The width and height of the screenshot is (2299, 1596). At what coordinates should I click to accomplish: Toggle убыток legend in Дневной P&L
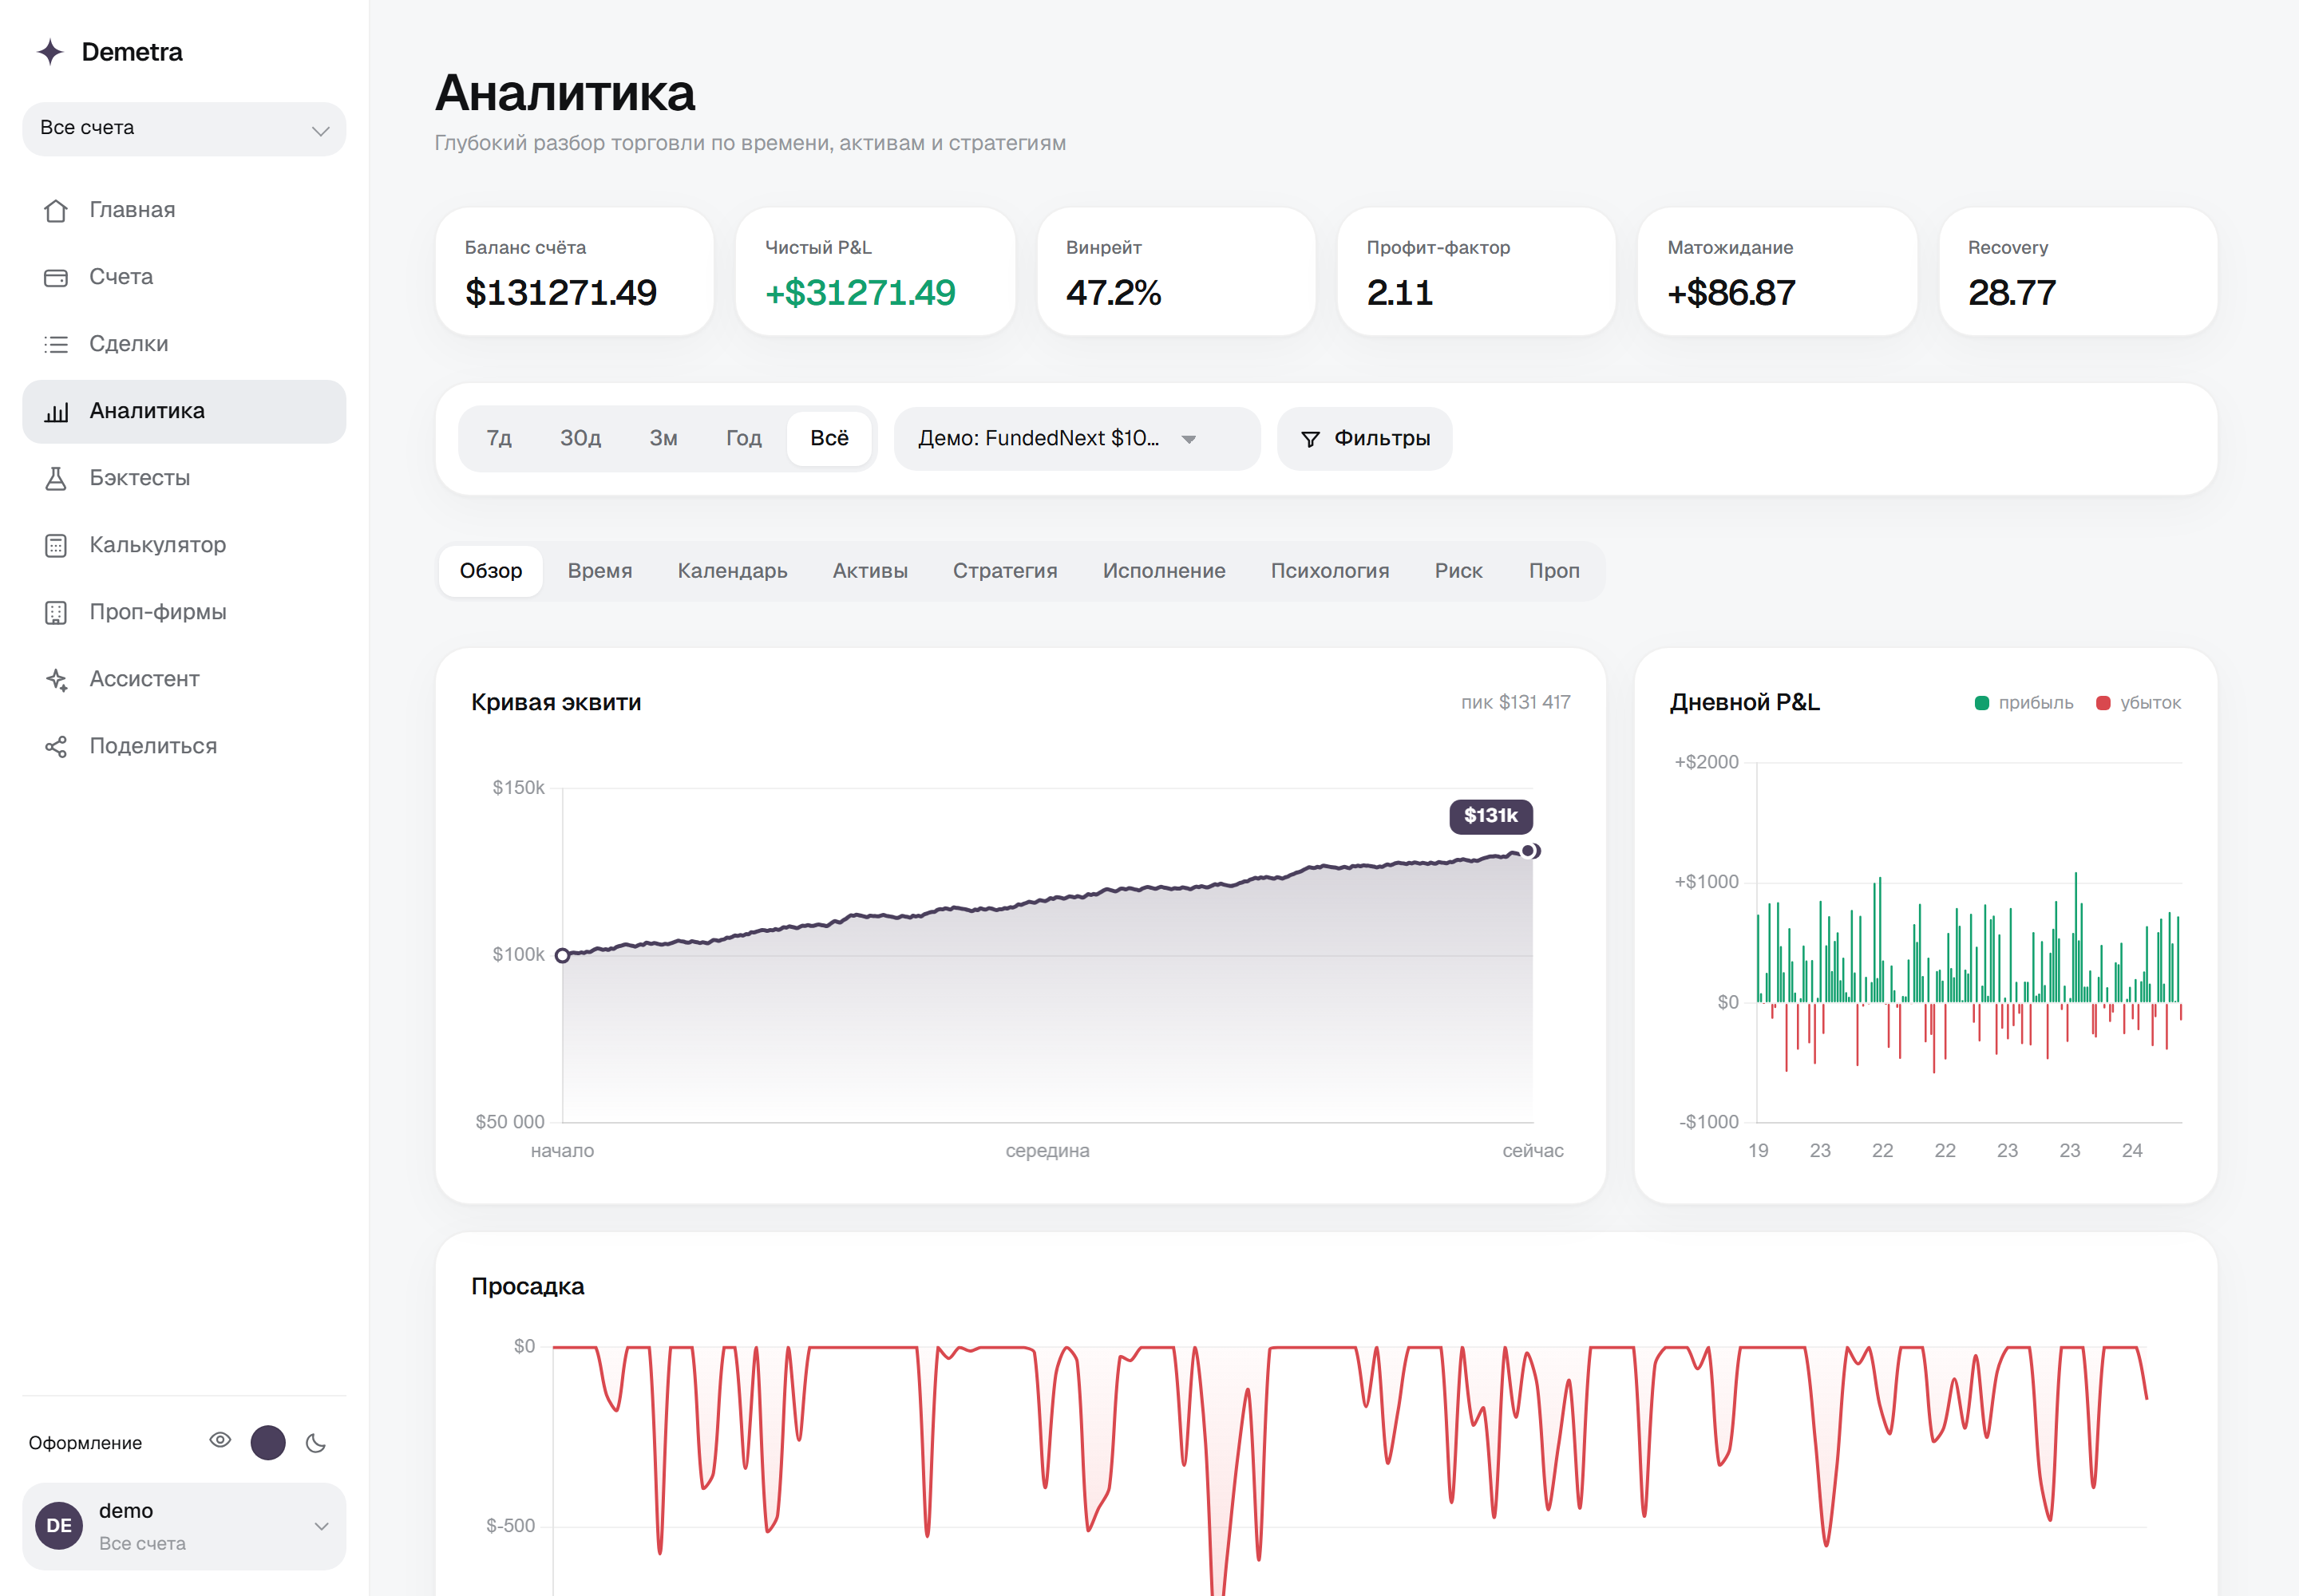pyautogui.click(x=2139, y=703)
